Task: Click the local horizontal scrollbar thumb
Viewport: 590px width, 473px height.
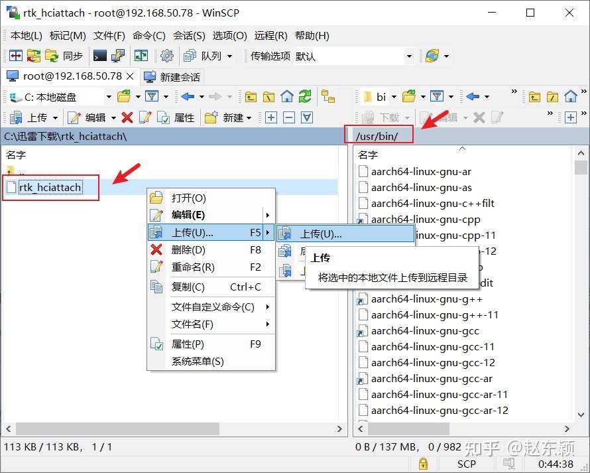Action: 117,429
